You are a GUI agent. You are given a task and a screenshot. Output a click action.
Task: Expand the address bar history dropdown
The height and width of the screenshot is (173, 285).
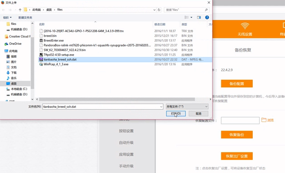(154, 10)
